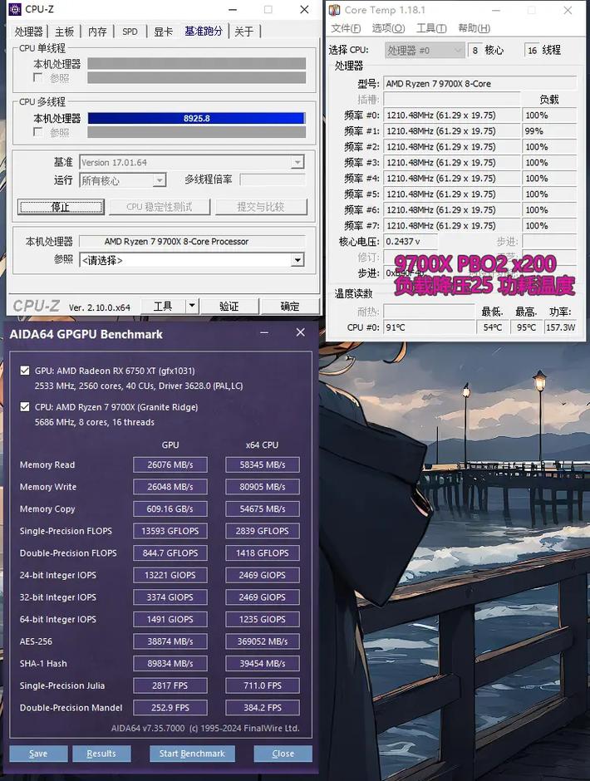Close the Core Temp window

(x=570, y=10)
